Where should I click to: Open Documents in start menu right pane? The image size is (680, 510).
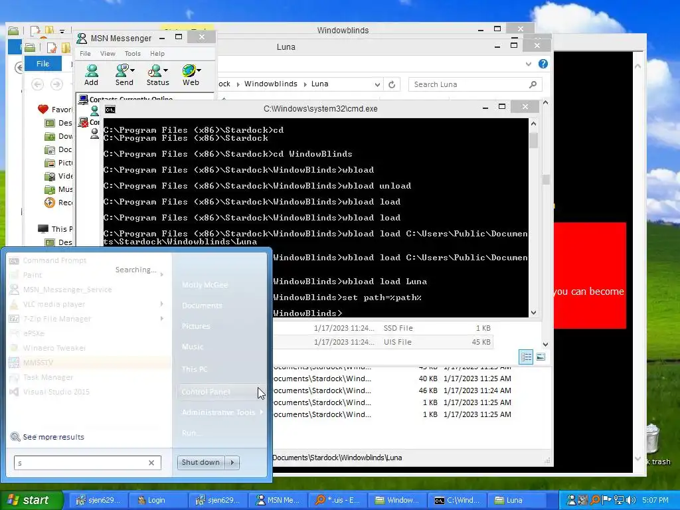coord(202,305)
